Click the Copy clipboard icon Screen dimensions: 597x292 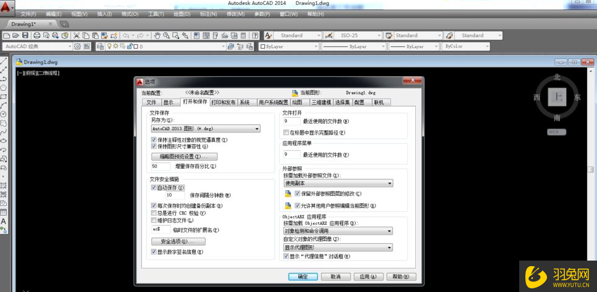(86, 36)
